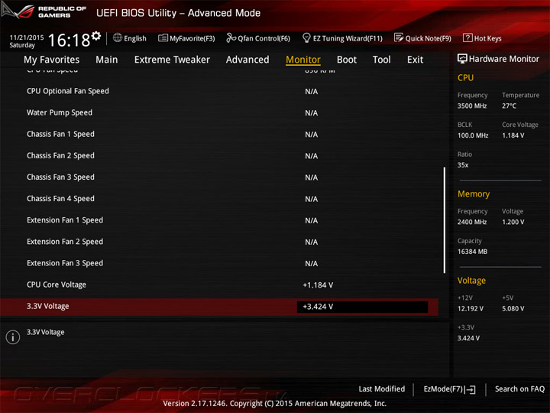Click N/A value for Extension Fan 3 Speed

click(x=311, y=264)
